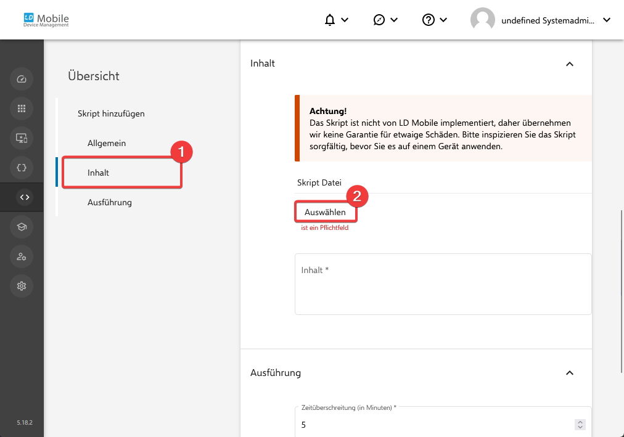Collapse the Inhalt section

coord(570,64)
